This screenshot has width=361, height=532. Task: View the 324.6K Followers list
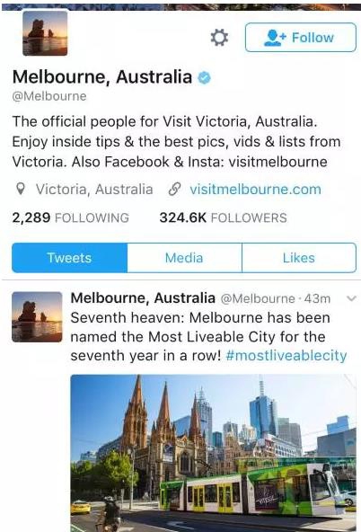223,217
